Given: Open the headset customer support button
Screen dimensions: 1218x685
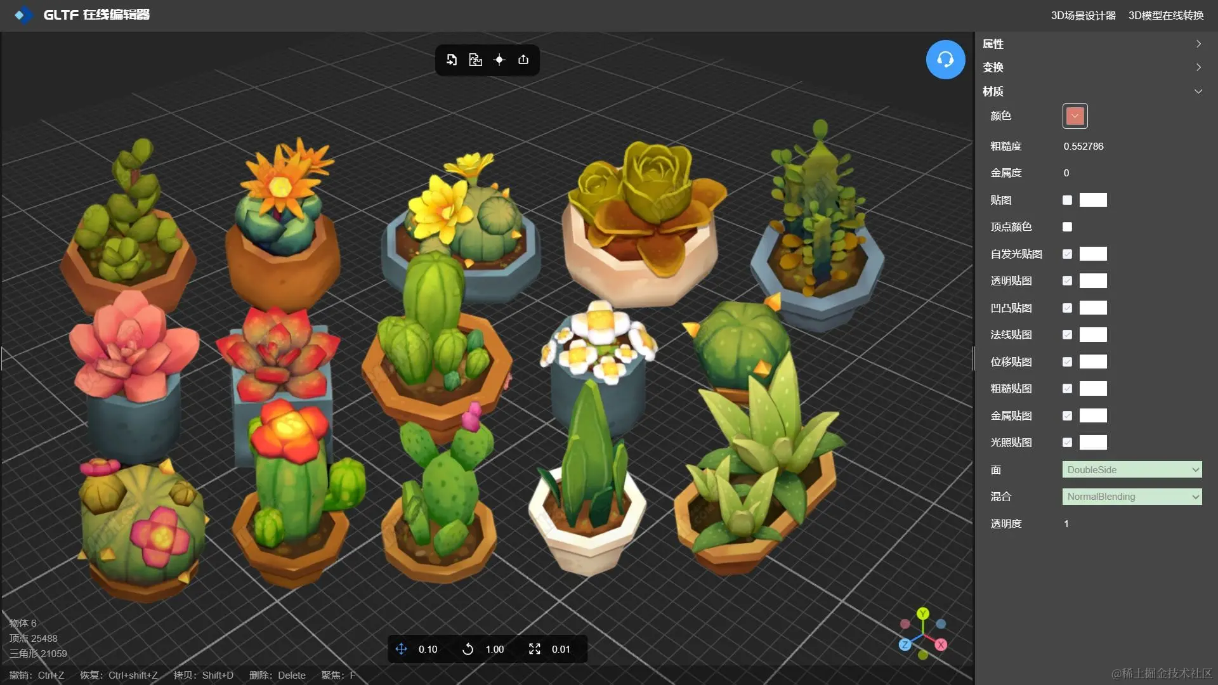Looking at the screenshot, I should 945,60.
